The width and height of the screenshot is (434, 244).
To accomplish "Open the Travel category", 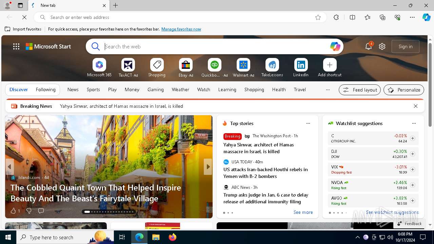I will (x=300, y=90).
